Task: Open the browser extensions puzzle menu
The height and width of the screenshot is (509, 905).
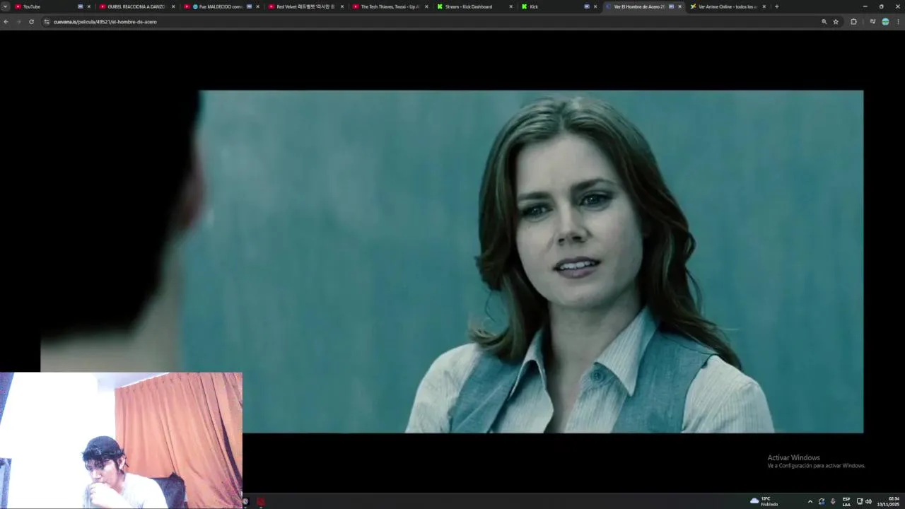Action: (x=853, y=22)
